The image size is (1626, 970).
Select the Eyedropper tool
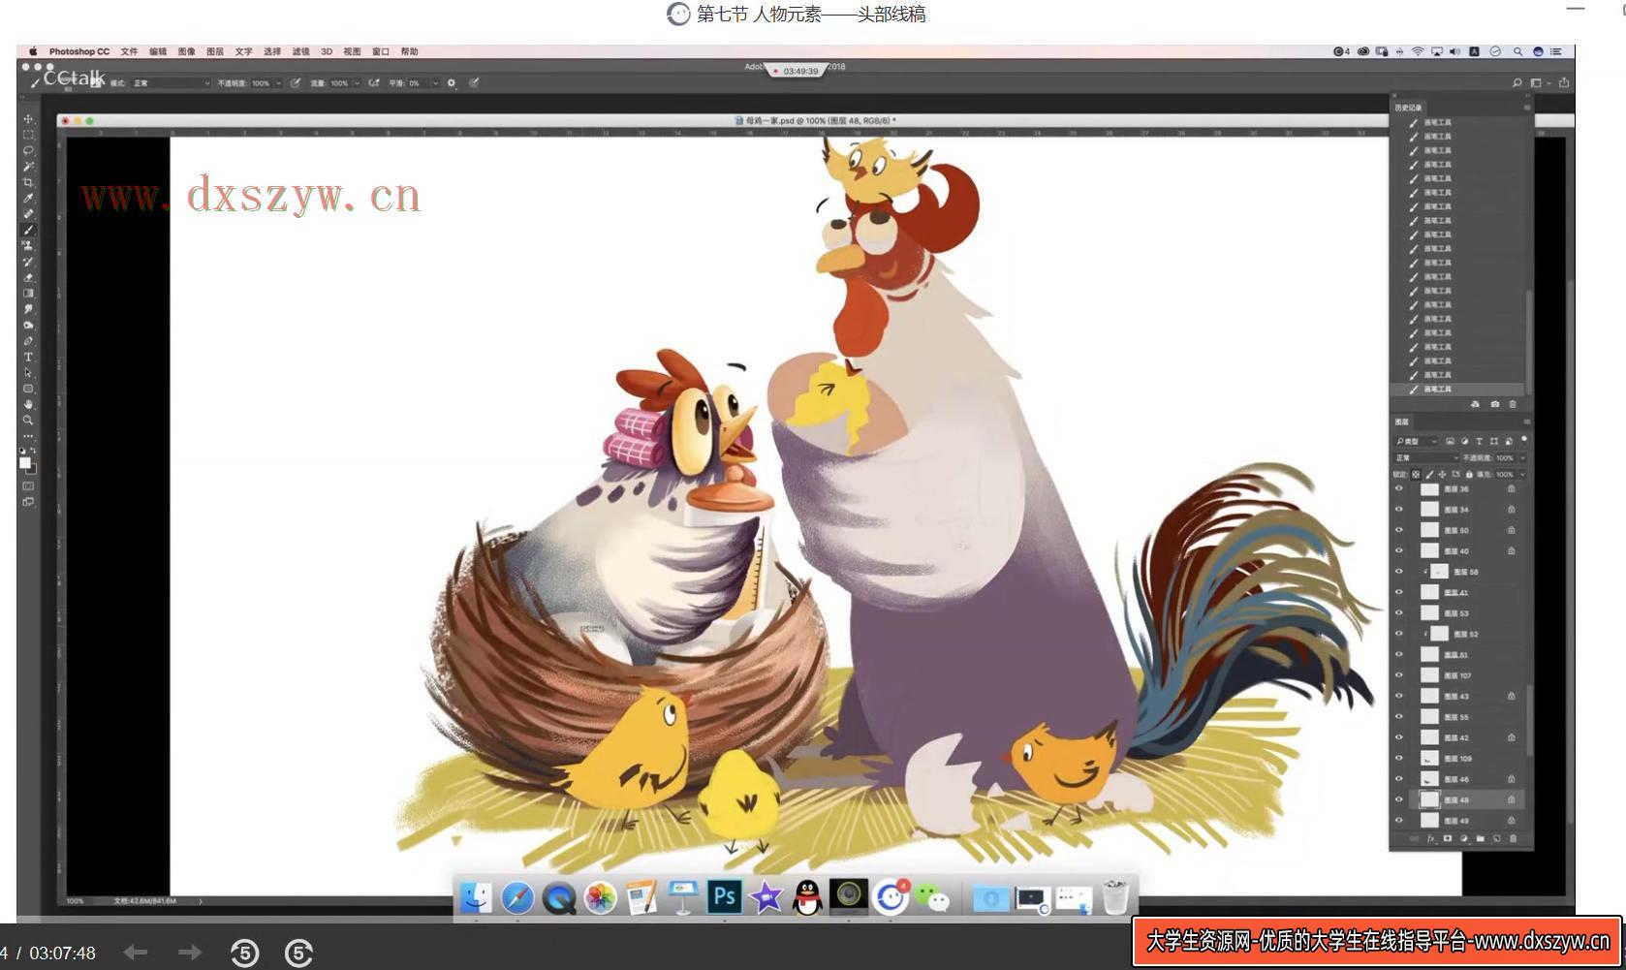point(28,198)
